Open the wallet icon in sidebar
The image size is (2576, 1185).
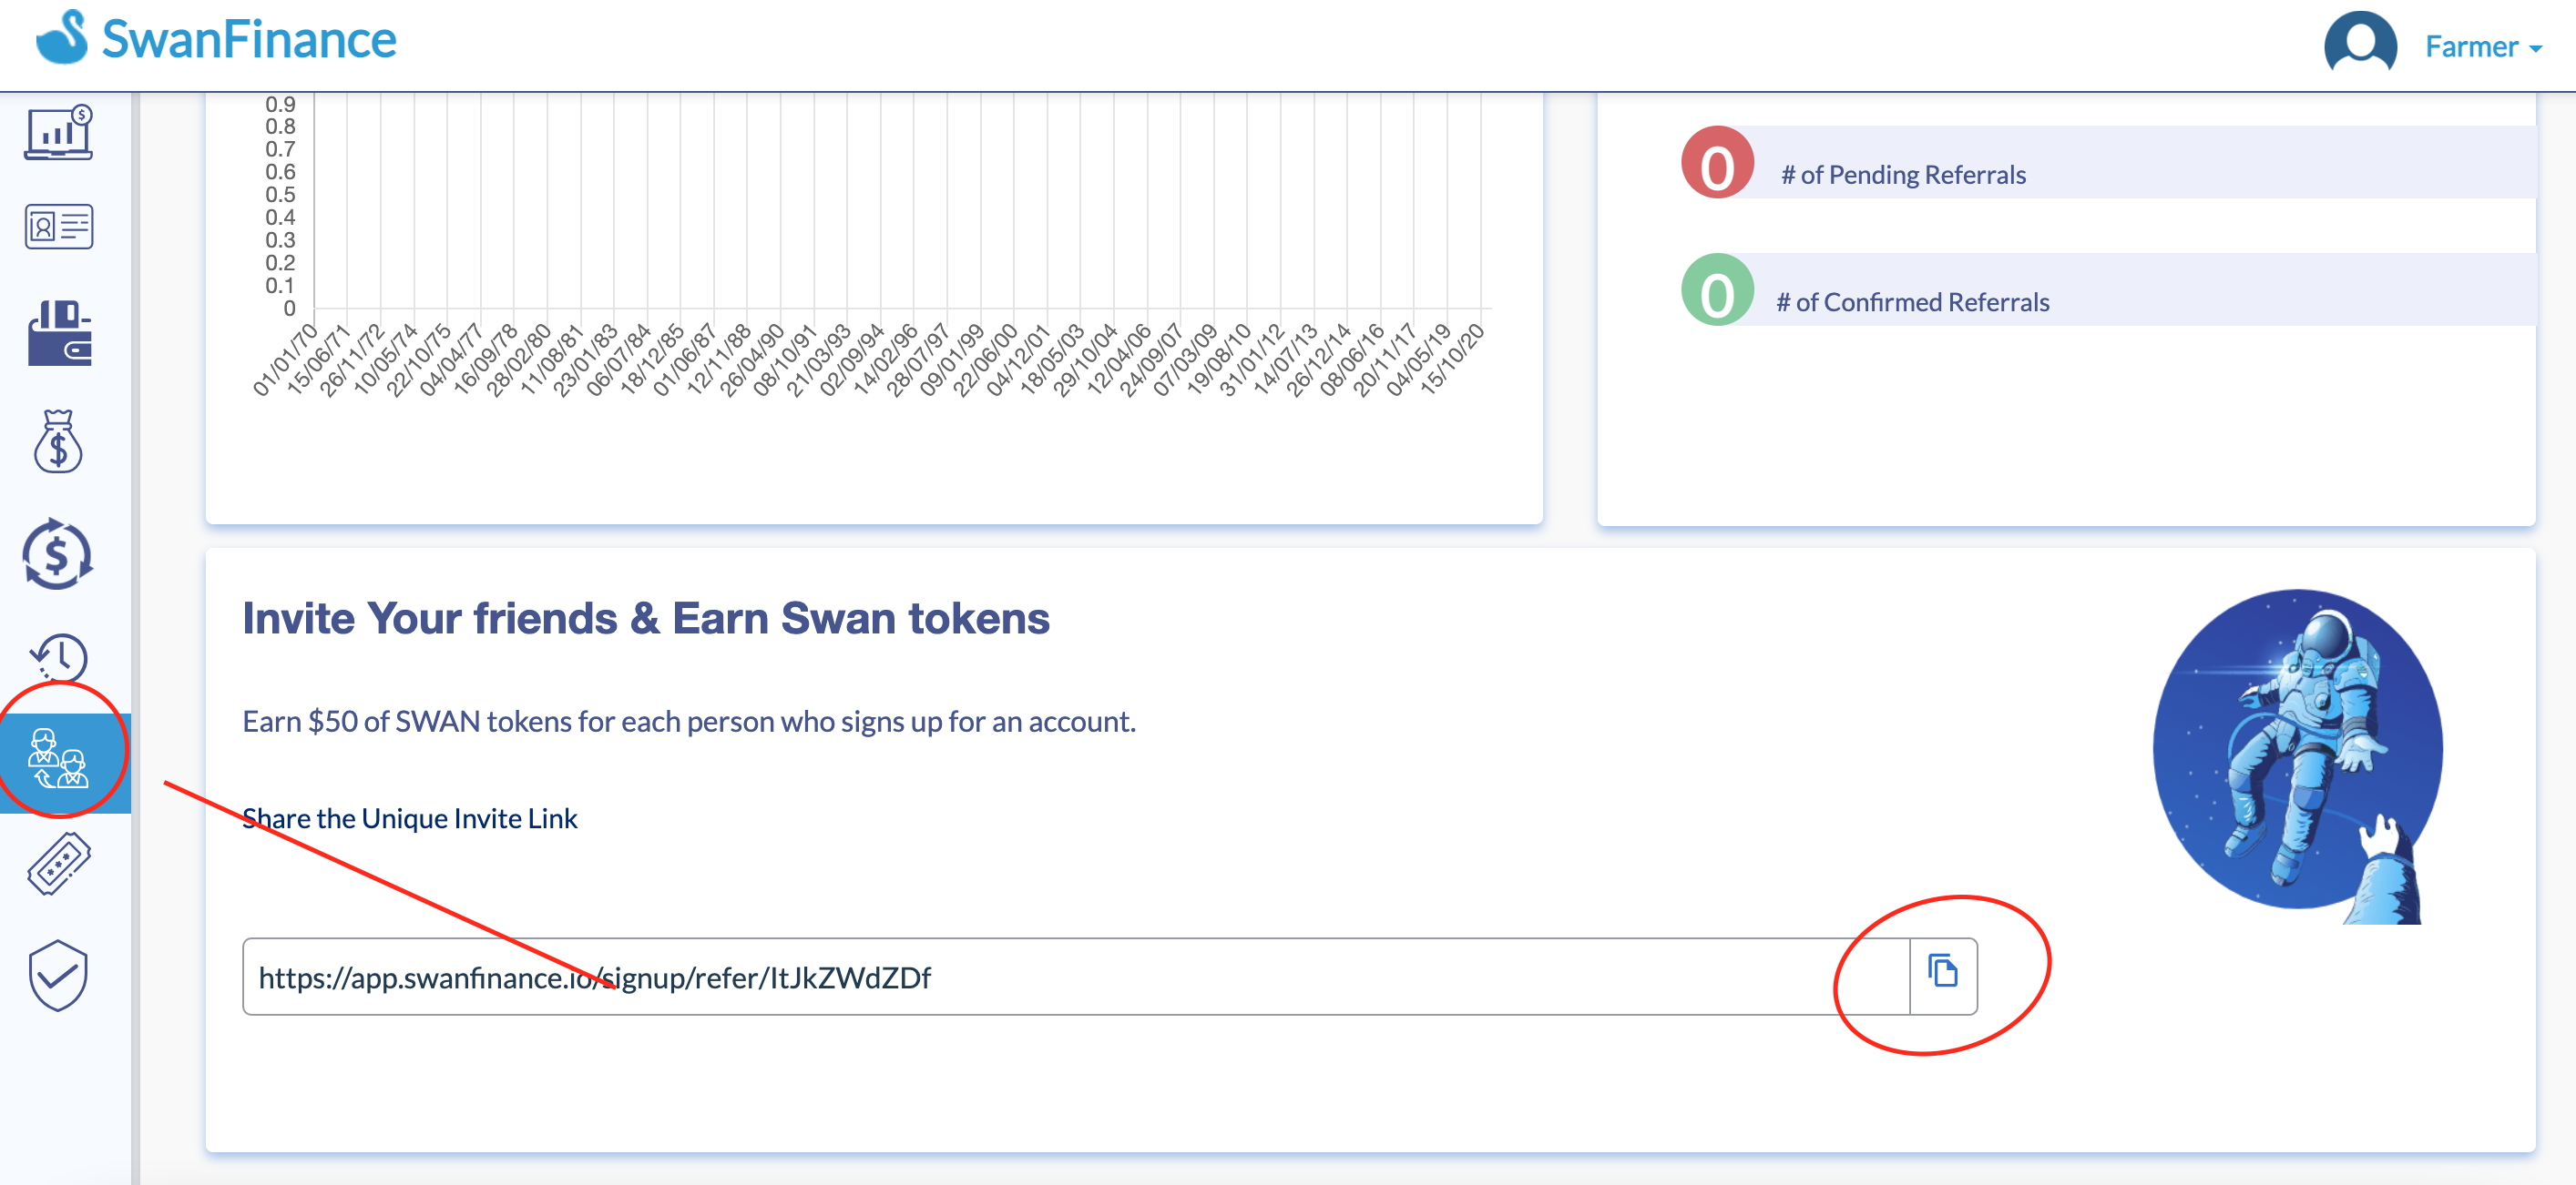(60, 334)
